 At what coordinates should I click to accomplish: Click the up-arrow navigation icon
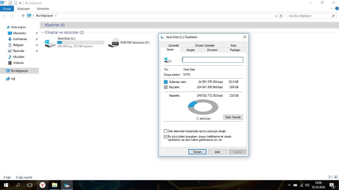click(23, 16)
